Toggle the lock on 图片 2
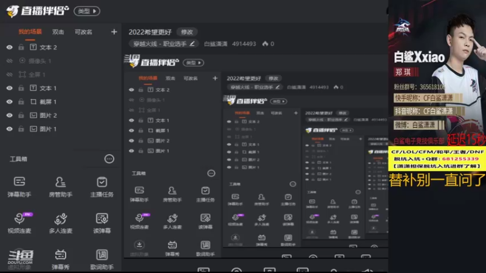 [x=21, y=115]
